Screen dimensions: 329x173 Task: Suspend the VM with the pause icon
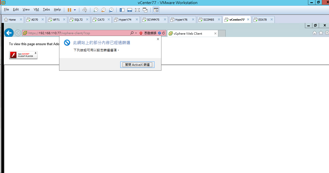point(69,10)
